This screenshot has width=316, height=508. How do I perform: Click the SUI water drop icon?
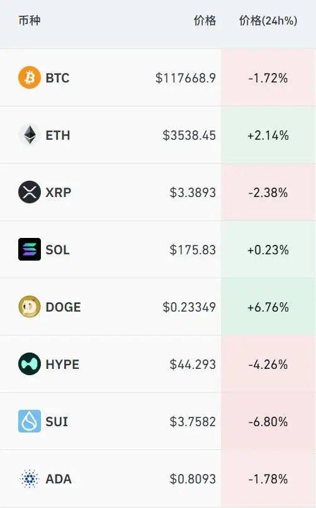point(30,421)
